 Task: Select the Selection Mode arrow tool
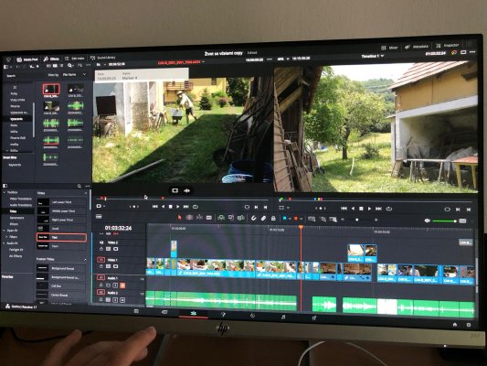tap(179, 218)
